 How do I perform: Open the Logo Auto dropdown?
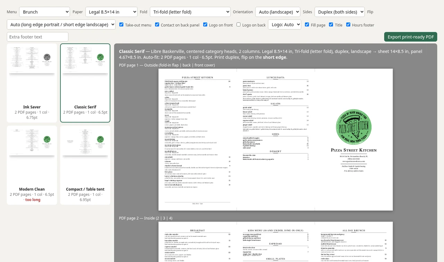coord(284,25)
